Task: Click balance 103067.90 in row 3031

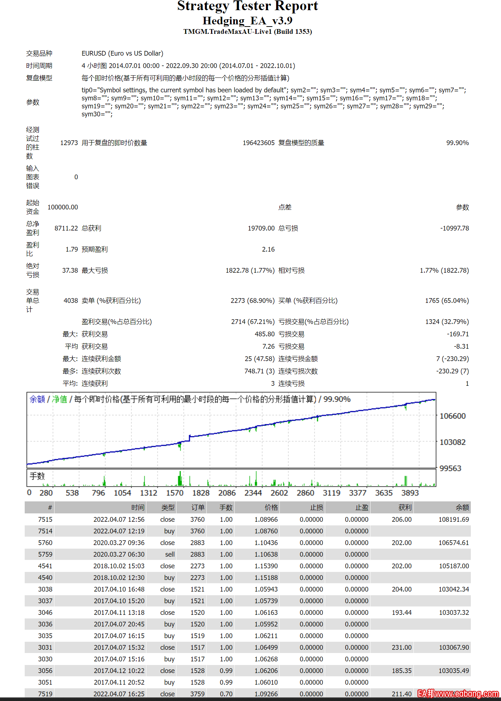Action: tap(454, 648)
